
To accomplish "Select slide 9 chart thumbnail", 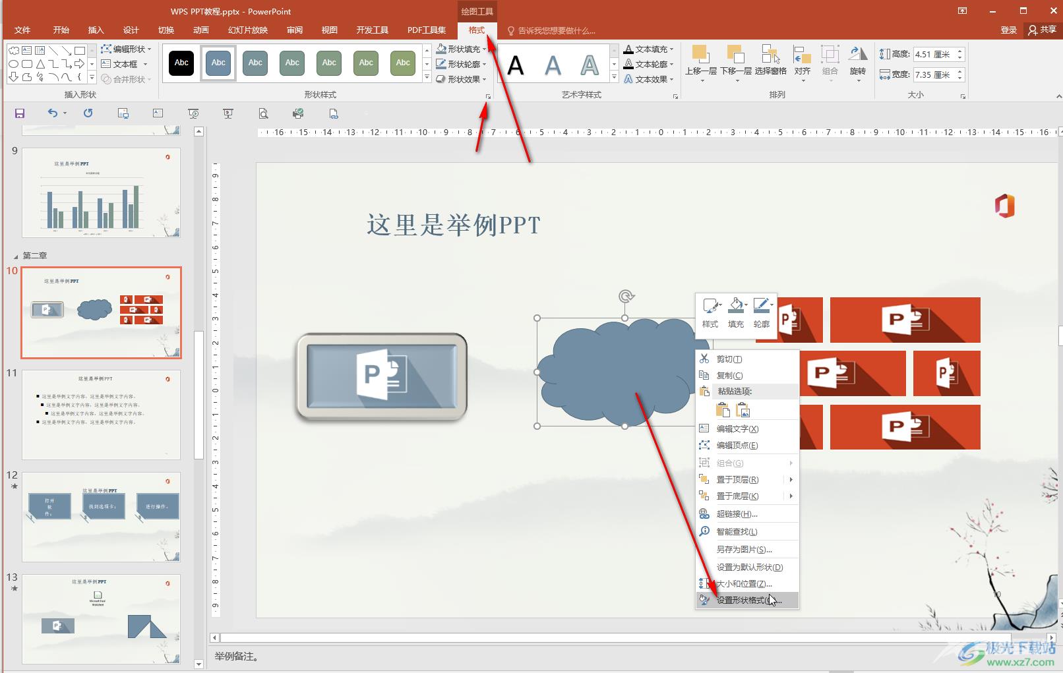I will click(101, 192).
